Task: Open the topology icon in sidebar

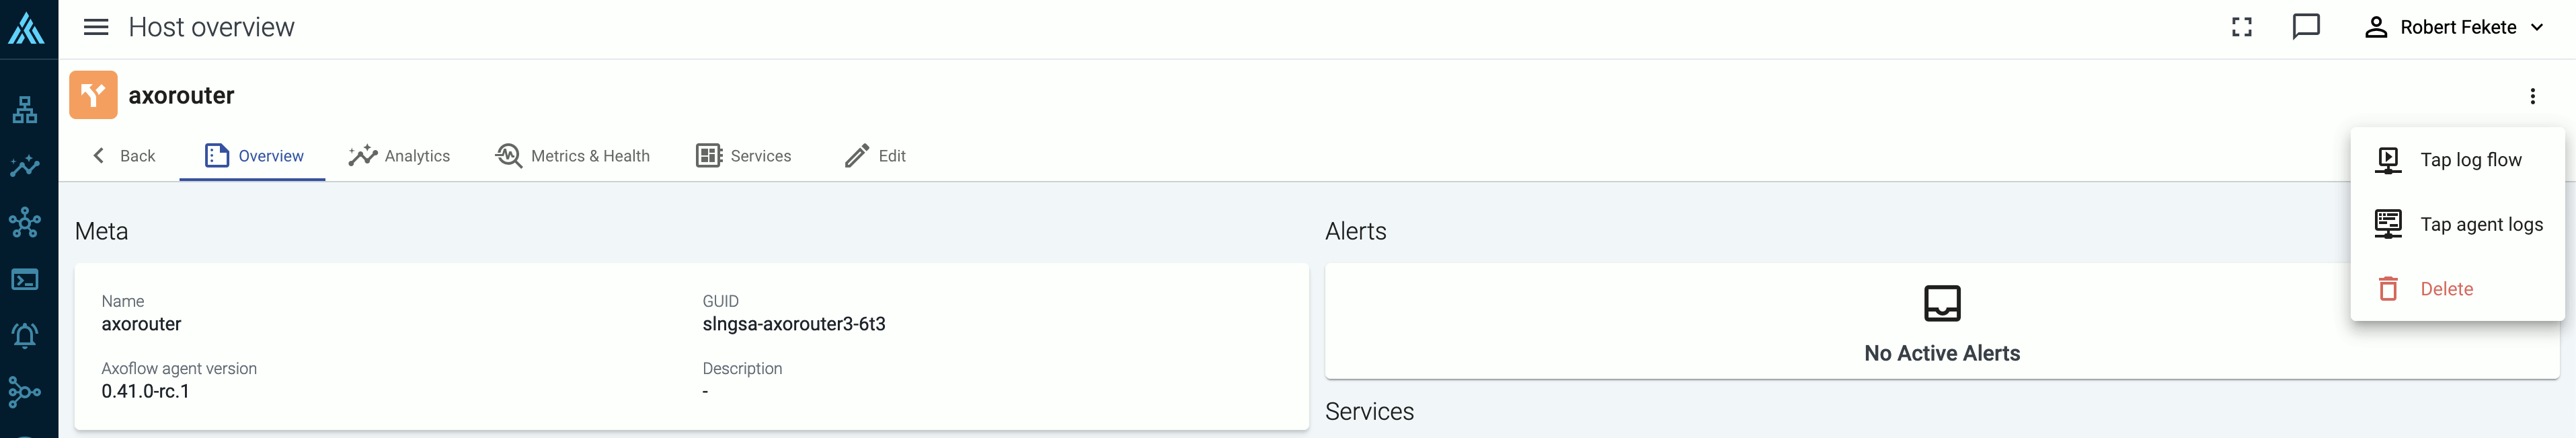Action: (x=25, y=109)
